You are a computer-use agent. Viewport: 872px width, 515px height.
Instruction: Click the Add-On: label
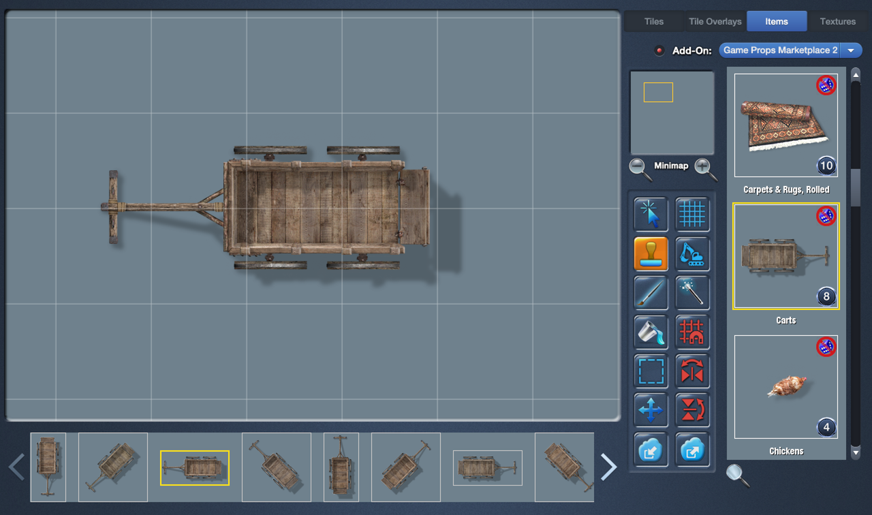click(x=692, y=50)
